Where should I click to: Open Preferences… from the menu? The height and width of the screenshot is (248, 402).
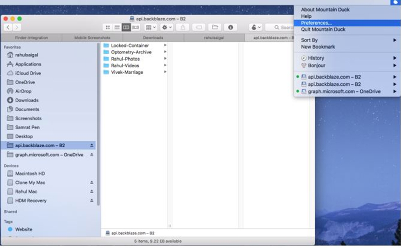(x=348, y=23)
